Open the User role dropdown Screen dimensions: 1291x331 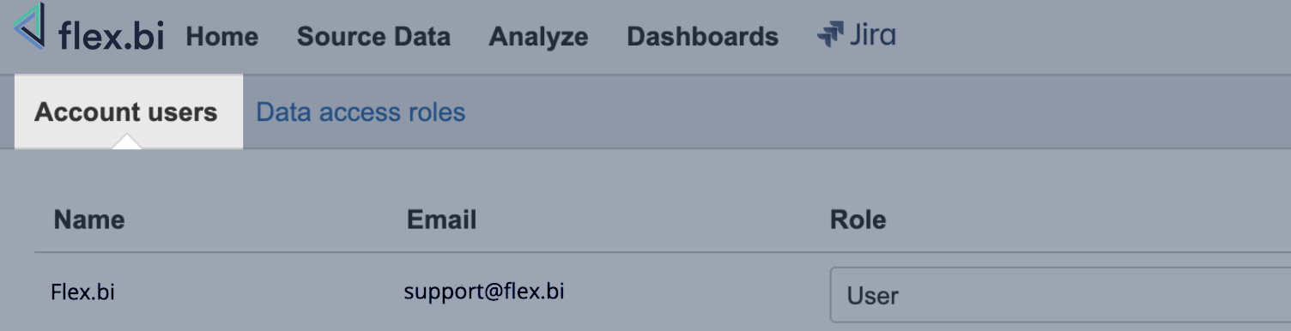(1060, 295)
